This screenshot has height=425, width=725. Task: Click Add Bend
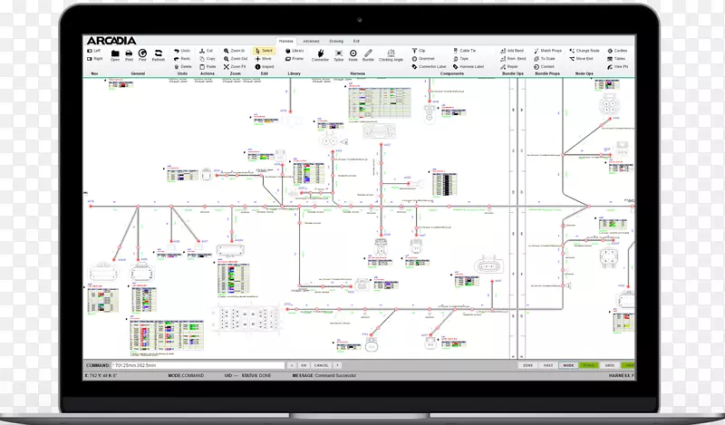tap(512, 51)
